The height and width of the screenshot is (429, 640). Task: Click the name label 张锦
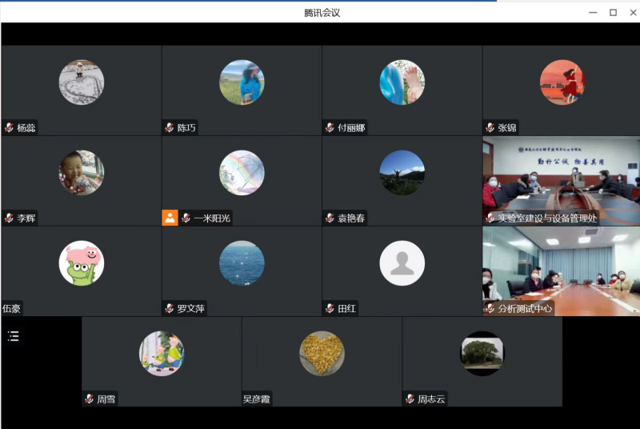pos(507,128)
